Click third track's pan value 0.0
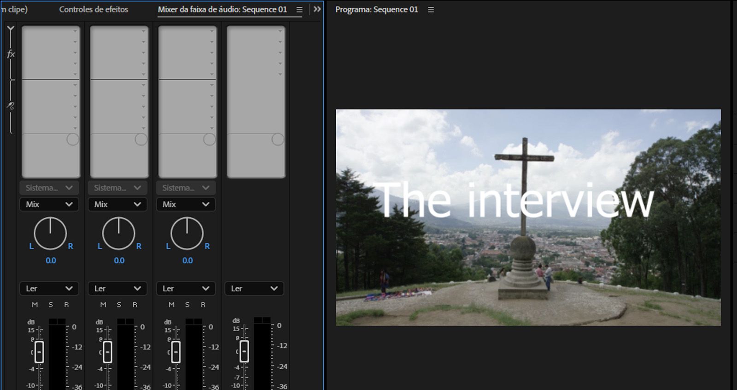The width and height of the screenshot is (737, 390). (x=187, y=261)
